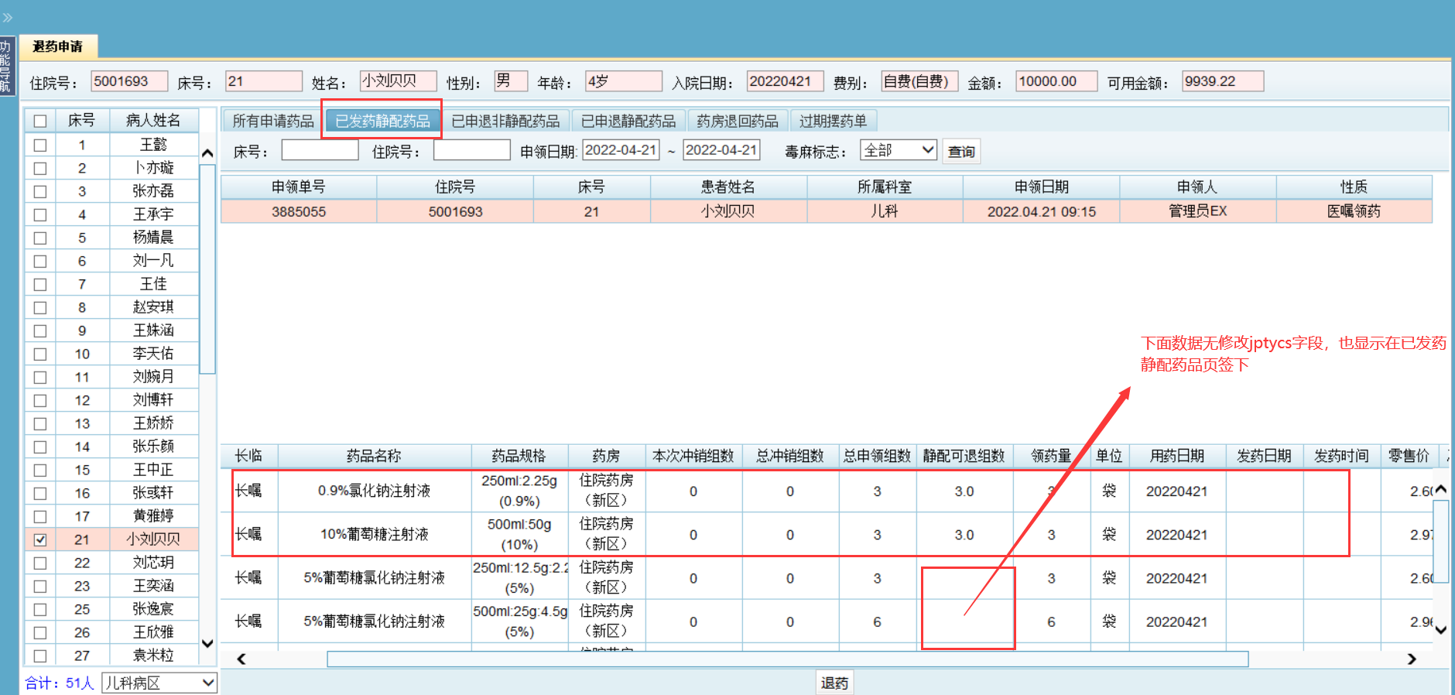This screenshot has height=695, width=1455.
Task: Click the 所属科室 column header
Action: (885, 187)
